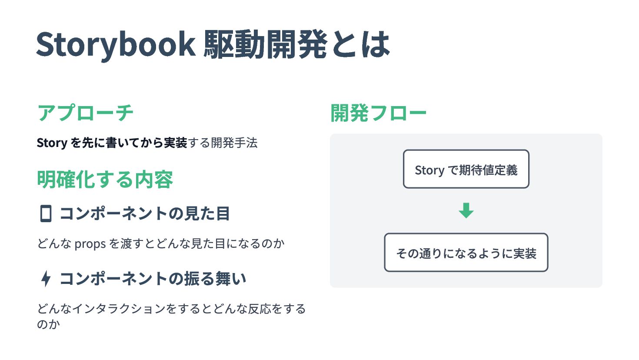The image size is (639, 360).
Task: Click the "Story で期待値定義" box
Action: point(466,169)
